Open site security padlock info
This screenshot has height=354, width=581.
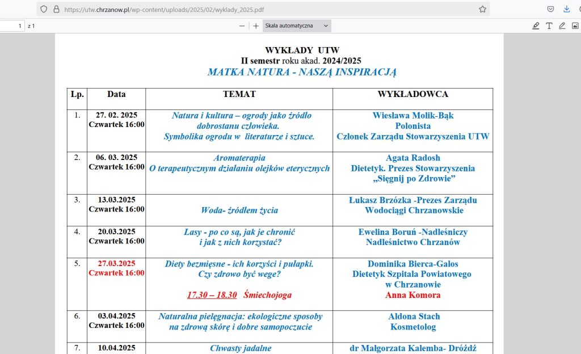[x=56, y=9]
